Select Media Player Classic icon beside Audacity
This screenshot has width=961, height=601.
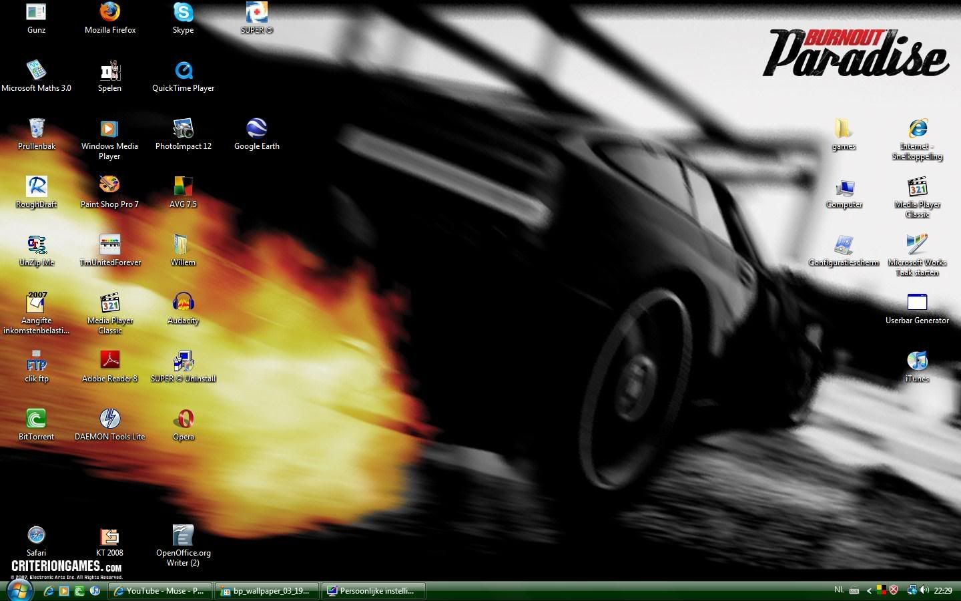tap(109, 313)
